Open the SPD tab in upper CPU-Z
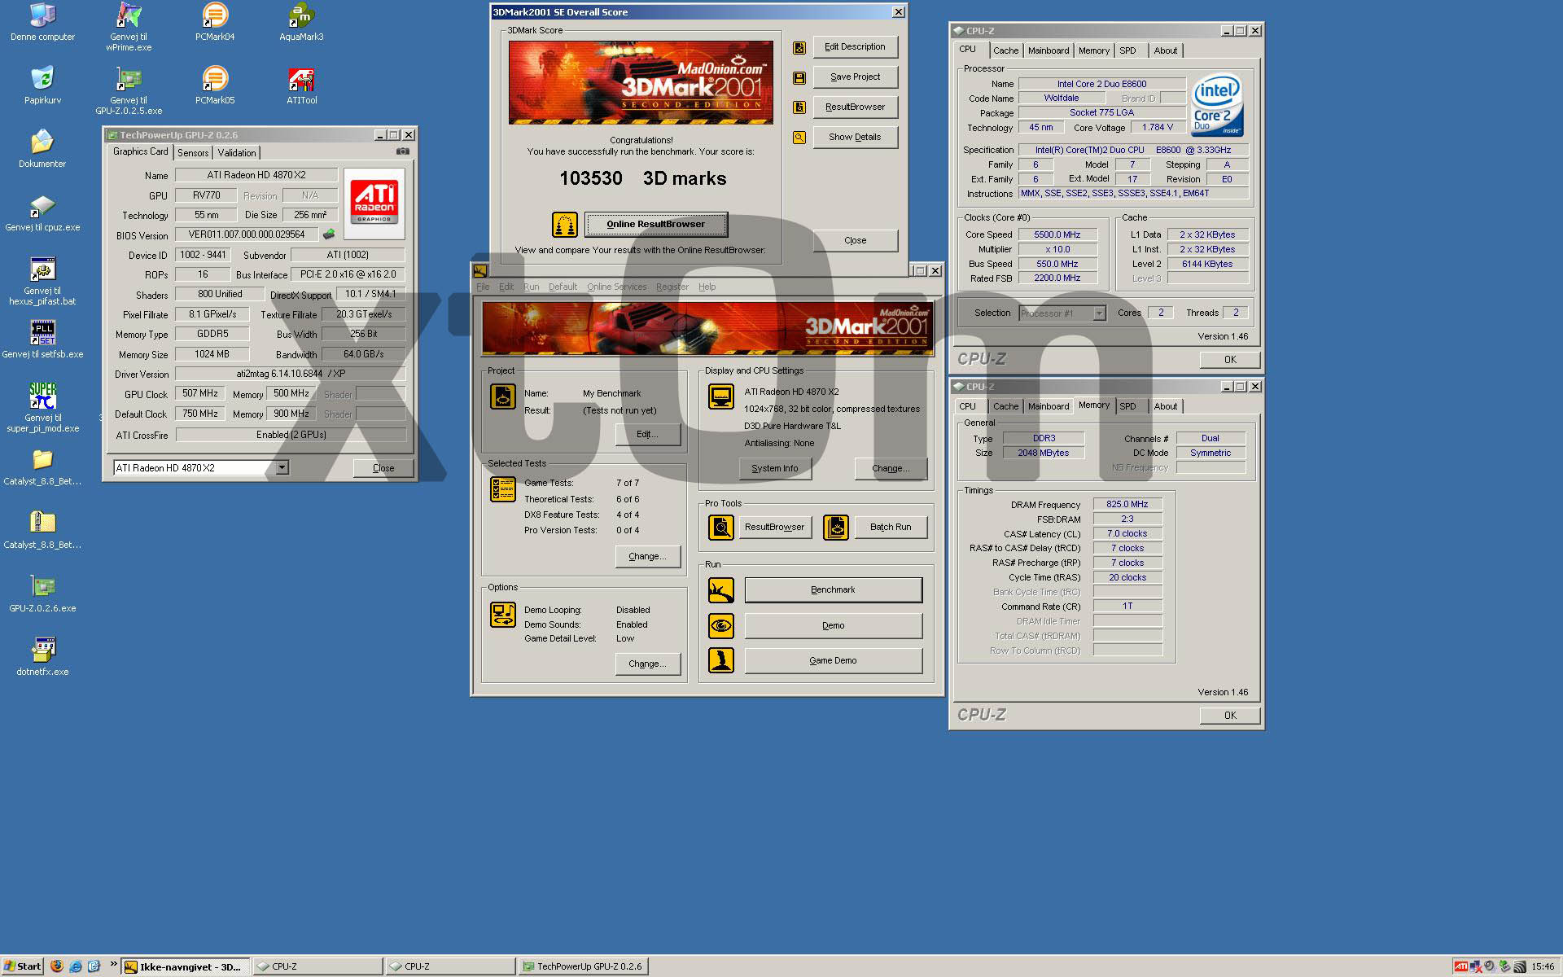1563x977 pixels. point(1127,50)
